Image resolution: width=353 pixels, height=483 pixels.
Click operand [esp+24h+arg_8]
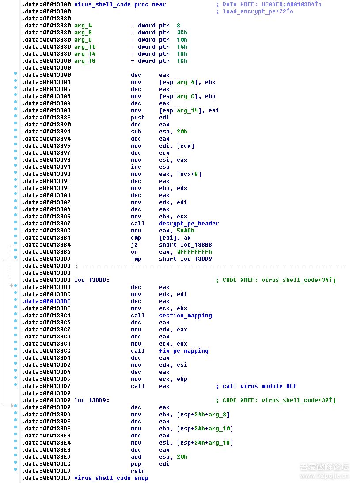(x=203, y=415)
